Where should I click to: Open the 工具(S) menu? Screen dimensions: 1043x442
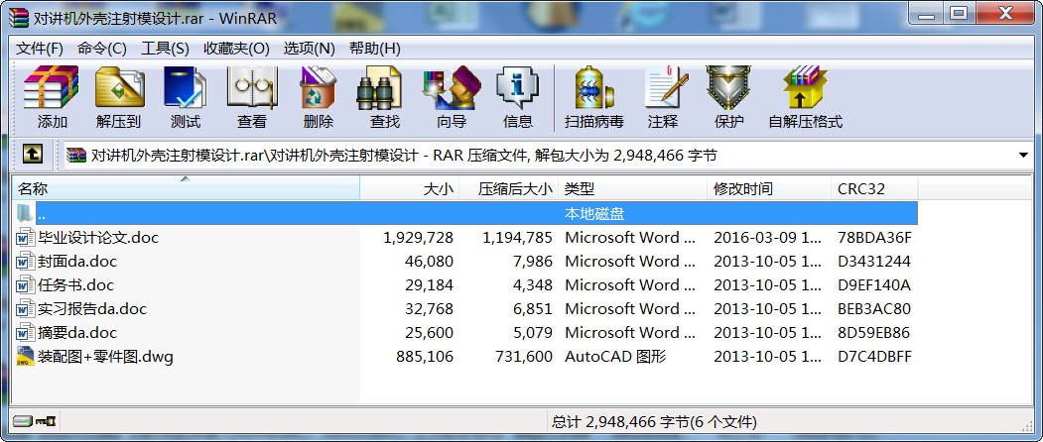pyautogui.click(x=165, y=49)
